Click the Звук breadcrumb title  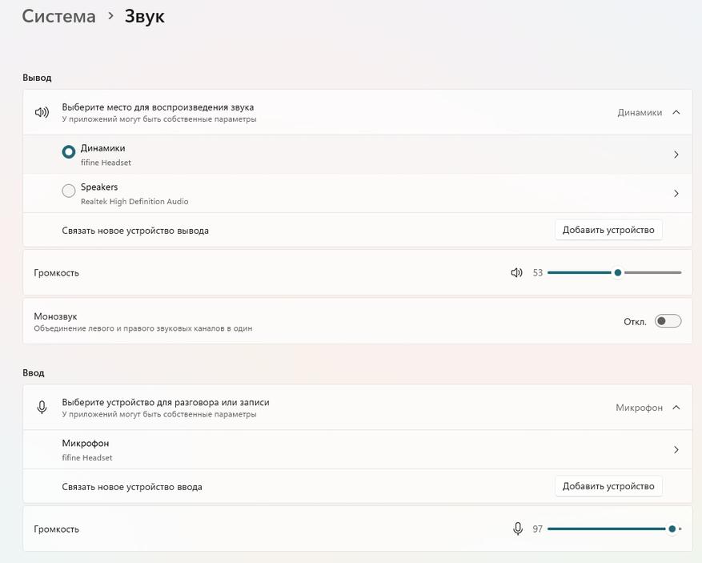[x=145, y=16]
